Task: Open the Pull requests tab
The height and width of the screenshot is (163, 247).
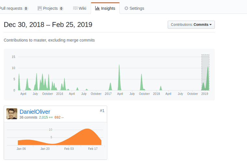Action: pyautogui.click(x=14, y=8)
